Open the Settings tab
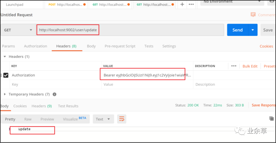This screenshot has width=276, height=143. pyautogui.click(x=169, y=46)
